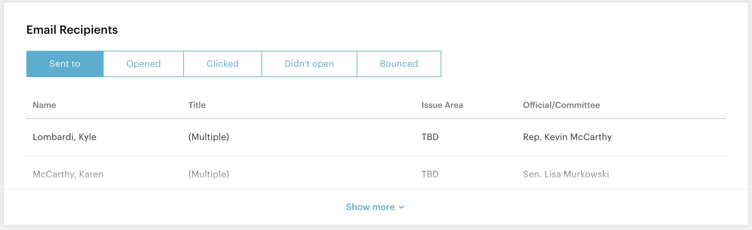Click the Email Recipients heading
The height and width of the screenshot is (230, 752).
point(72,30)
